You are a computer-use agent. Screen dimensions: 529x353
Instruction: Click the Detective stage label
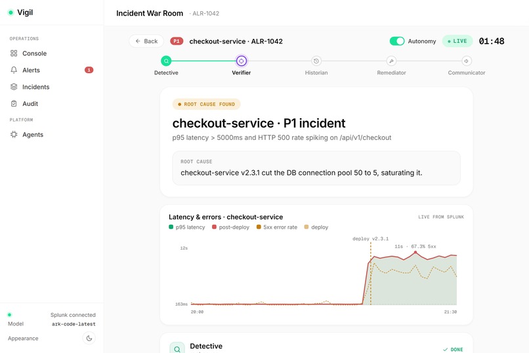point(166,72)
